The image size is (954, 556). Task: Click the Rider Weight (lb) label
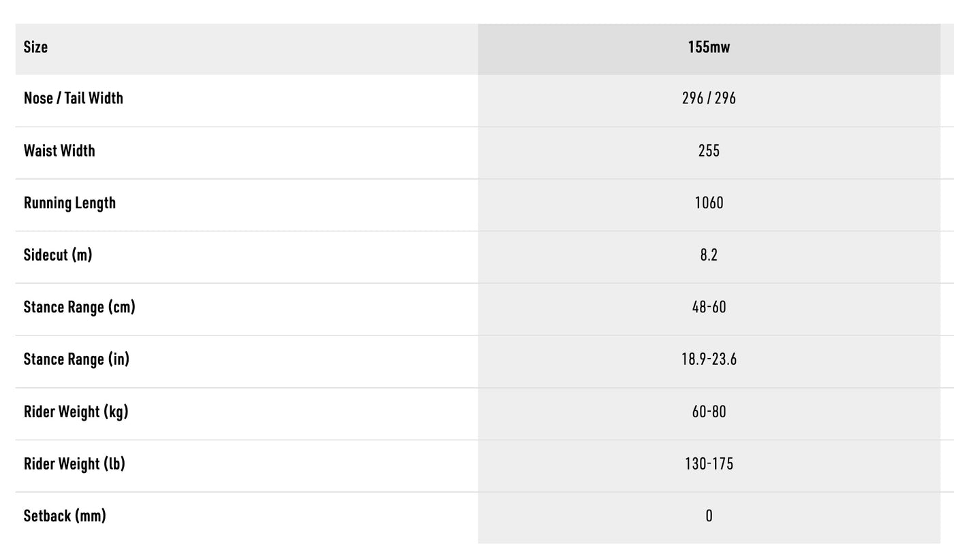[x=74, y=463]
